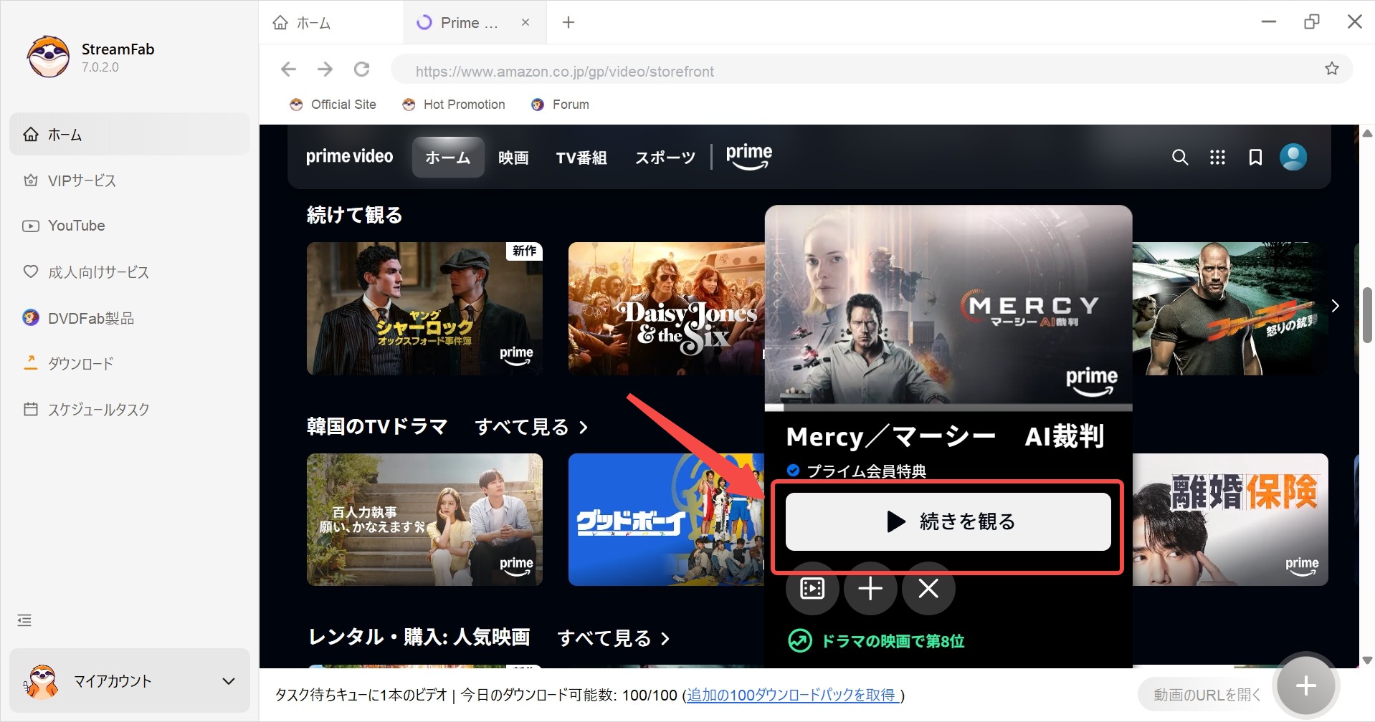Click the プライム会員特典 label
The width and height of the screenshot is (1375, 722).
866,471
